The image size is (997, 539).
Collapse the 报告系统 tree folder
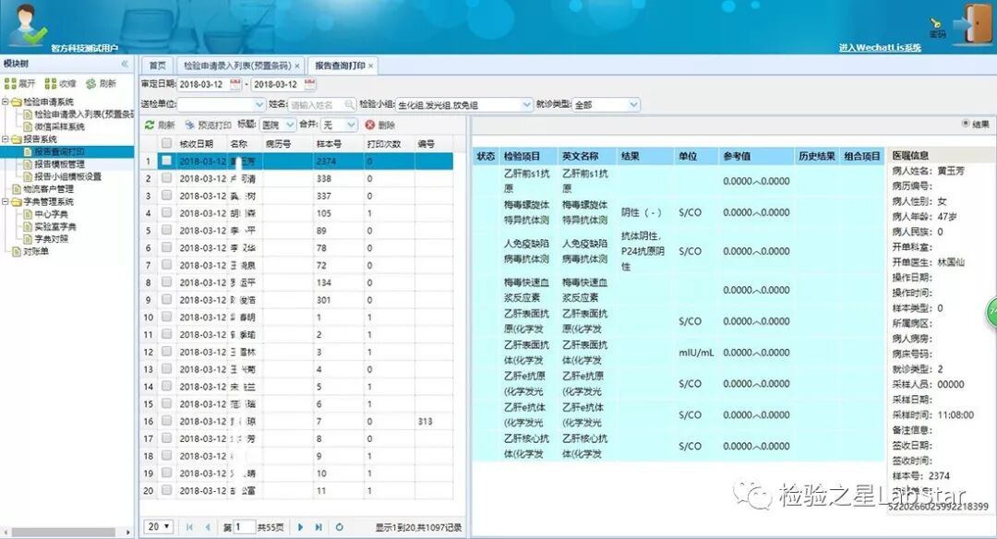[x=6, y=139]
